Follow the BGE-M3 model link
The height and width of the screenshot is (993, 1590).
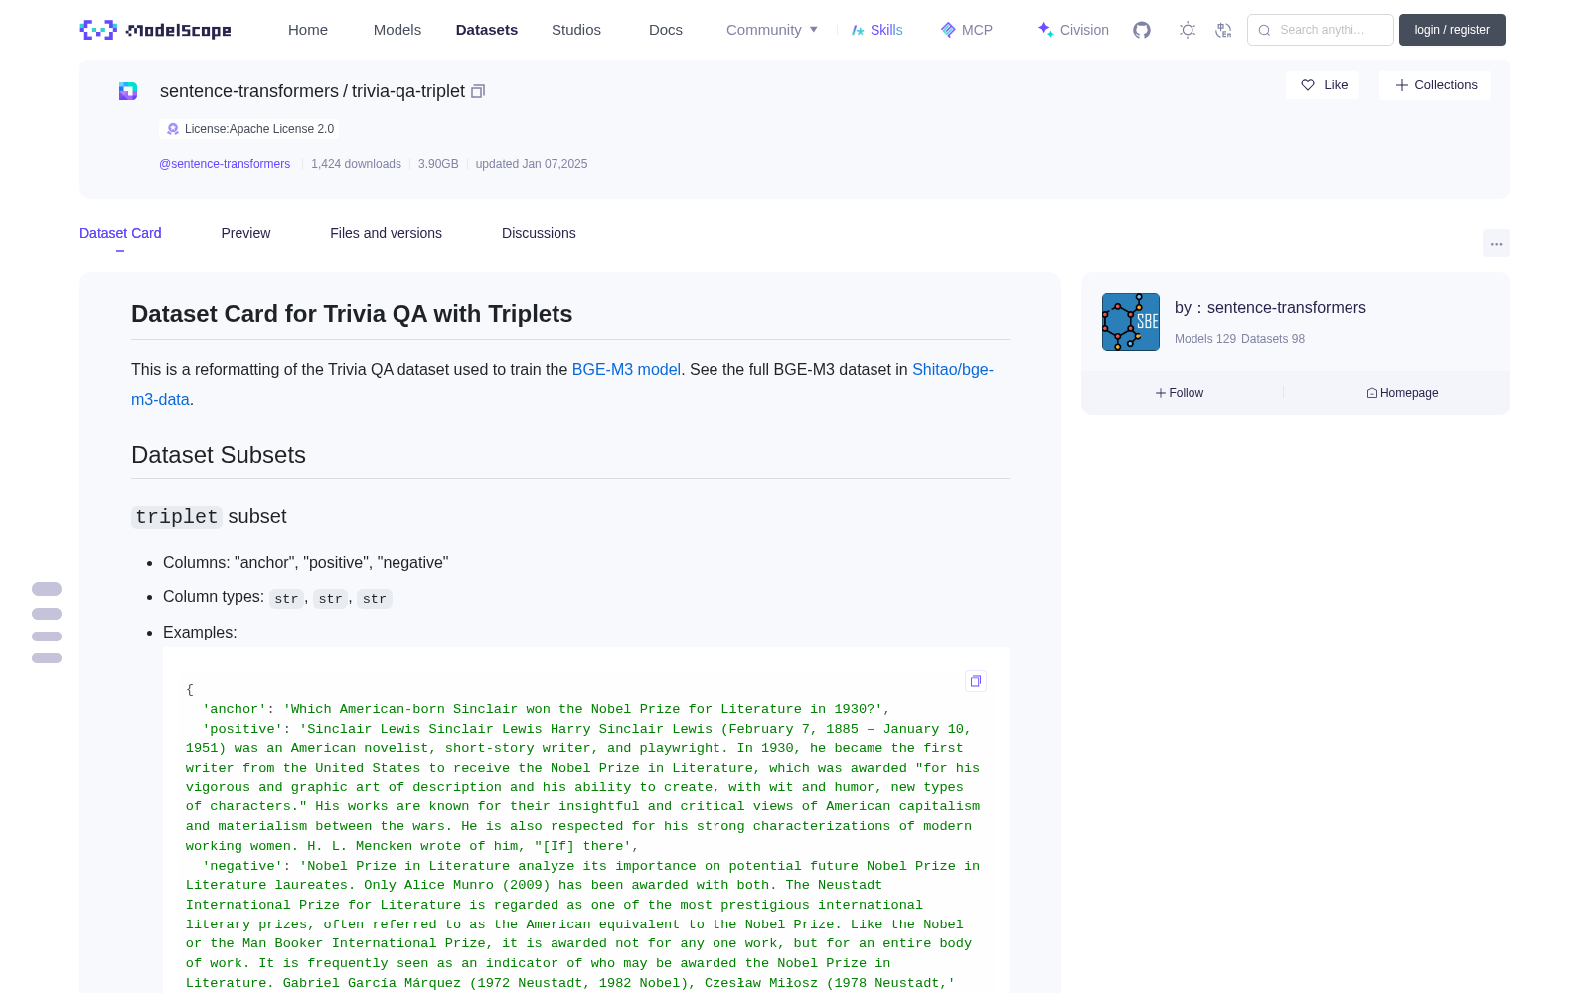pos(626,370)
